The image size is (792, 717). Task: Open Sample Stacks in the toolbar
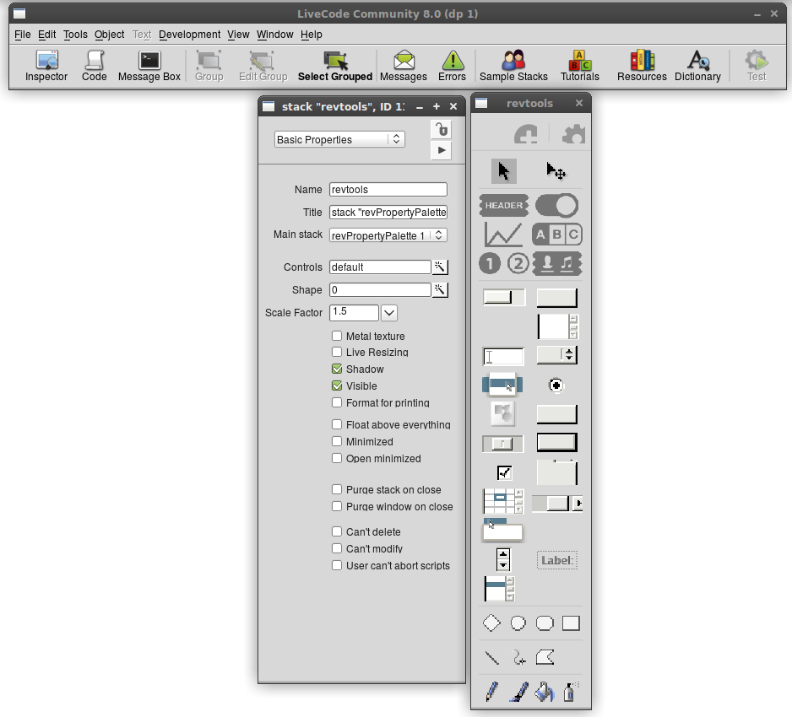[513, 65]
